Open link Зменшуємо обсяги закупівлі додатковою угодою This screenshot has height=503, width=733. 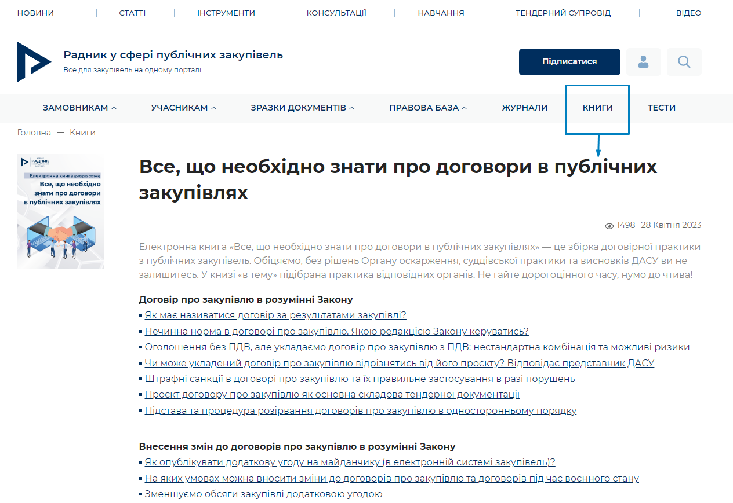[x=263, y=494]
